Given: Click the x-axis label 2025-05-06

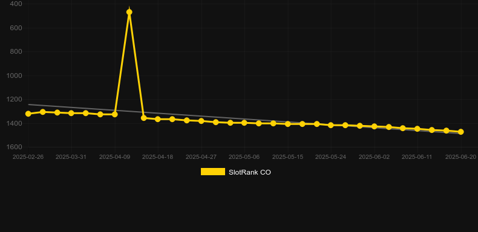Looking at the screenshot, I should click(244, 157).
